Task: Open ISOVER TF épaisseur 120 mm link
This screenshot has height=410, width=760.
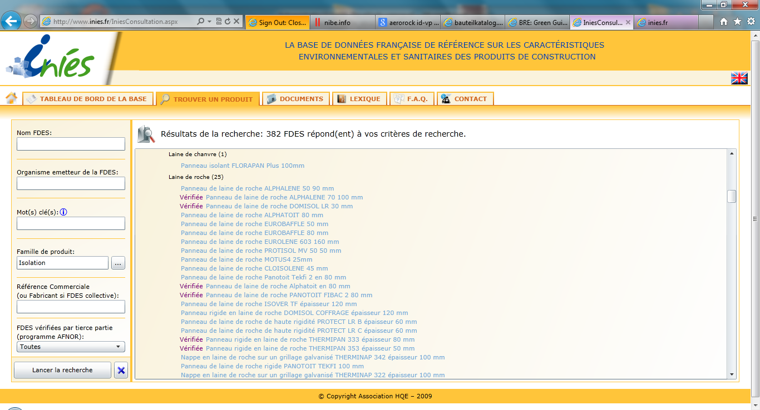Action: 269,304
